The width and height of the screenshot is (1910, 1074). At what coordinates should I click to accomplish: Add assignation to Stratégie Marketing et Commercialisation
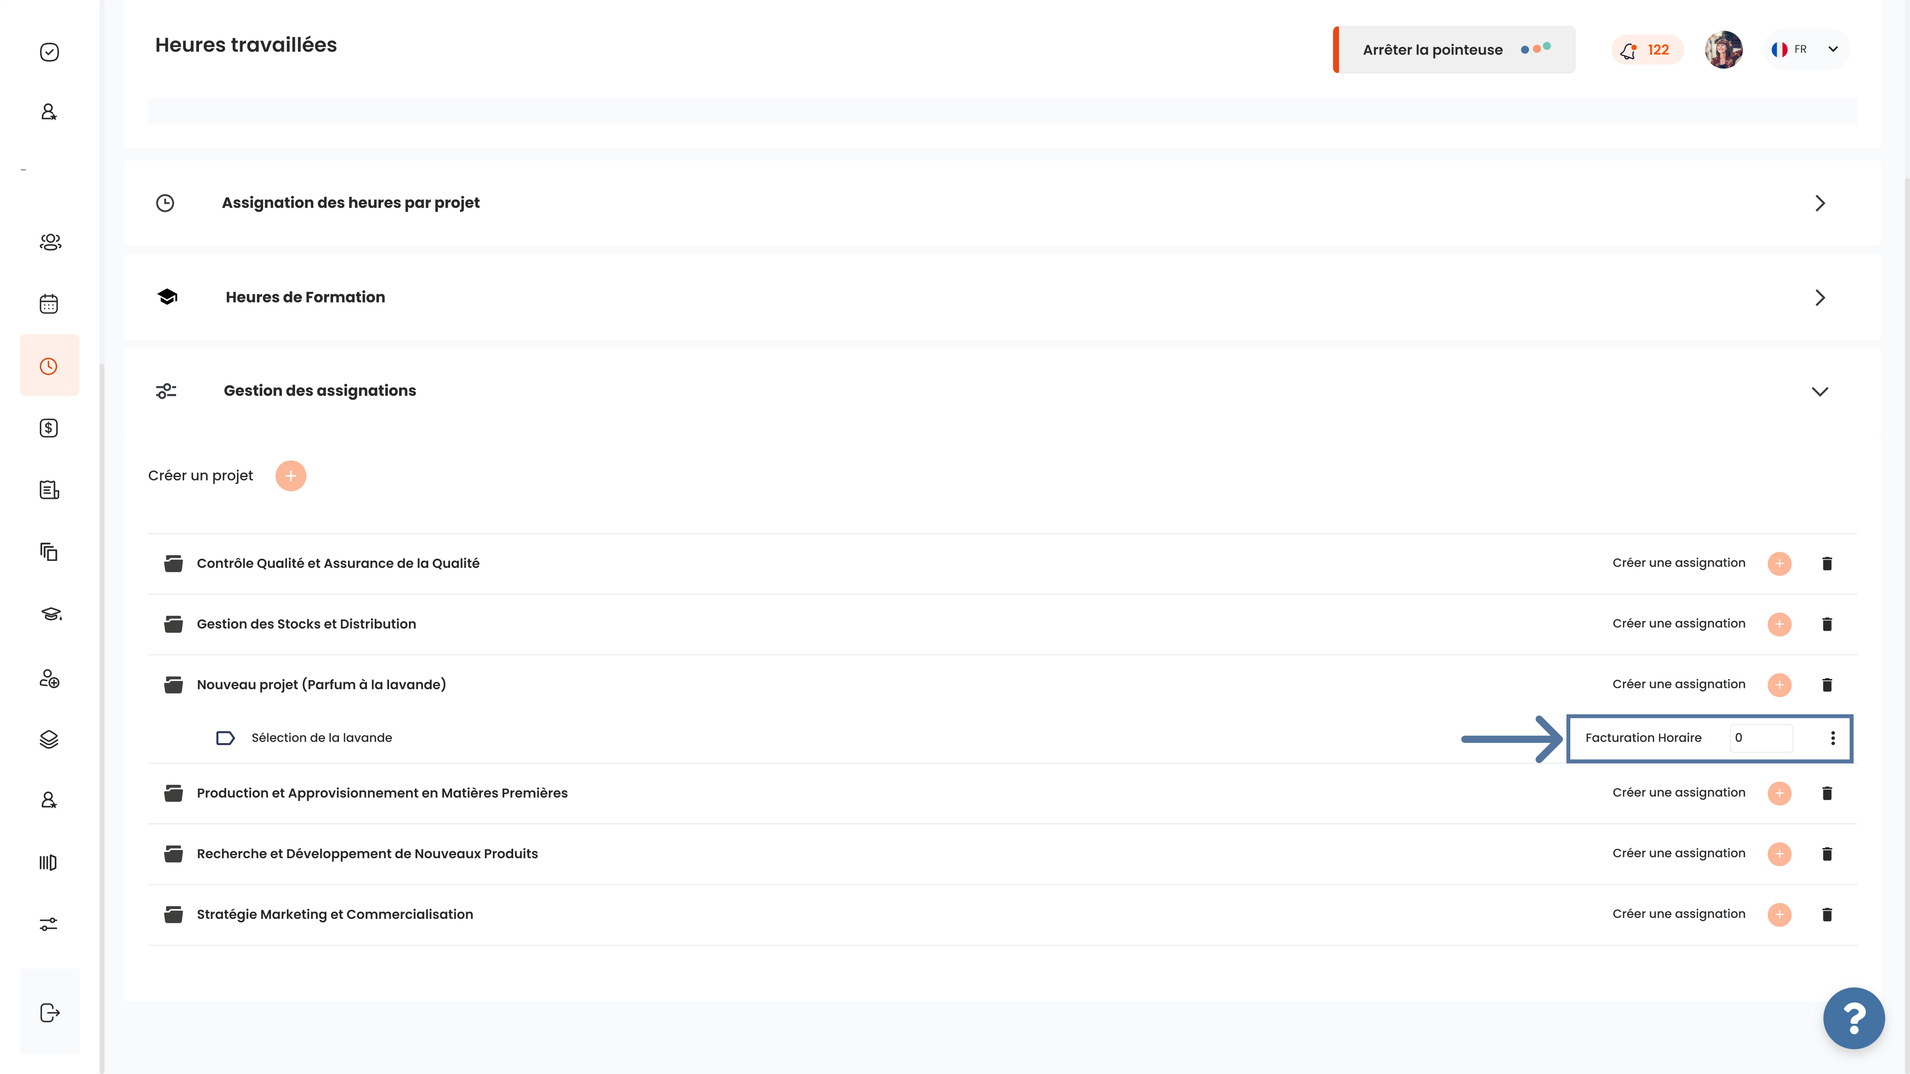coord(1779,915)
